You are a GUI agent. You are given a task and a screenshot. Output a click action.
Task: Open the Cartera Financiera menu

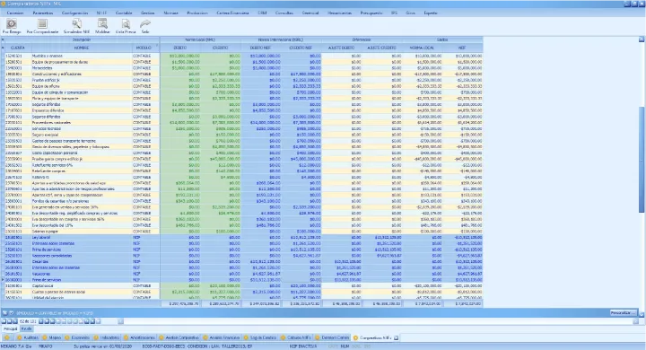click(x=232, y=13)
